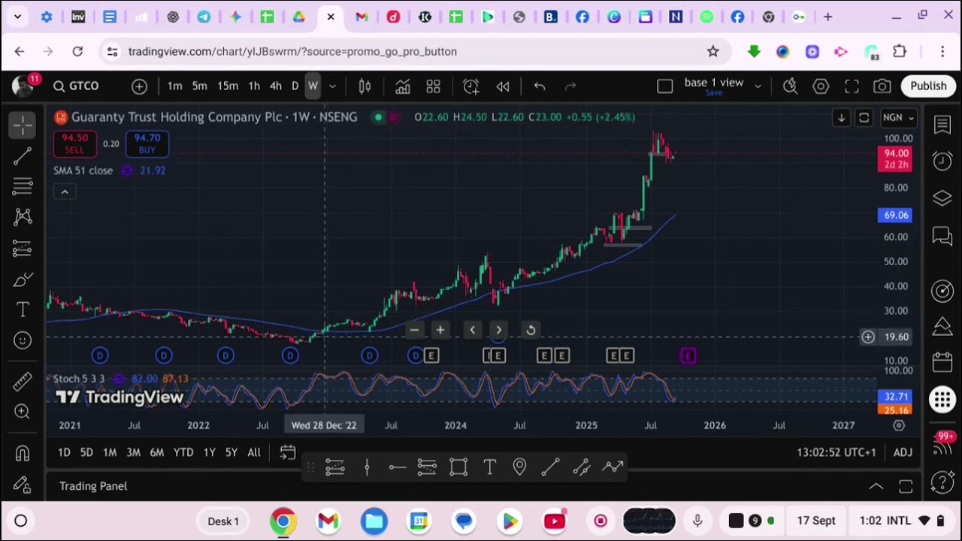The height and width of the screenshot is (541, 962).
Task: Open the candlestick chart style menu
Action: click(365, 86)
